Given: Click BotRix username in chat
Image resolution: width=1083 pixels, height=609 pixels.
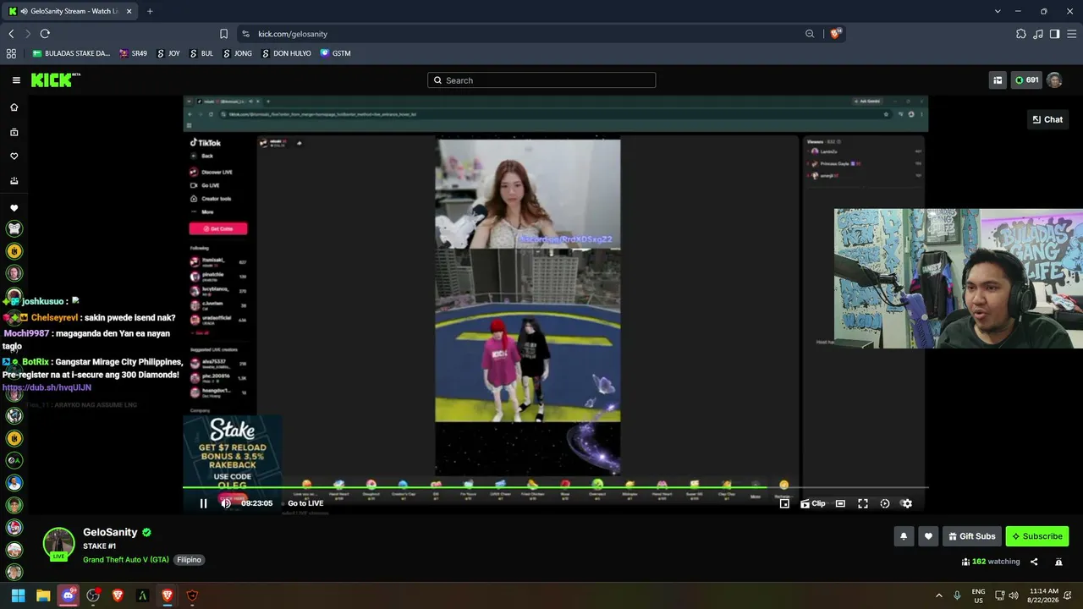Looking at the screenshot, I should click(x=36, y=362).
